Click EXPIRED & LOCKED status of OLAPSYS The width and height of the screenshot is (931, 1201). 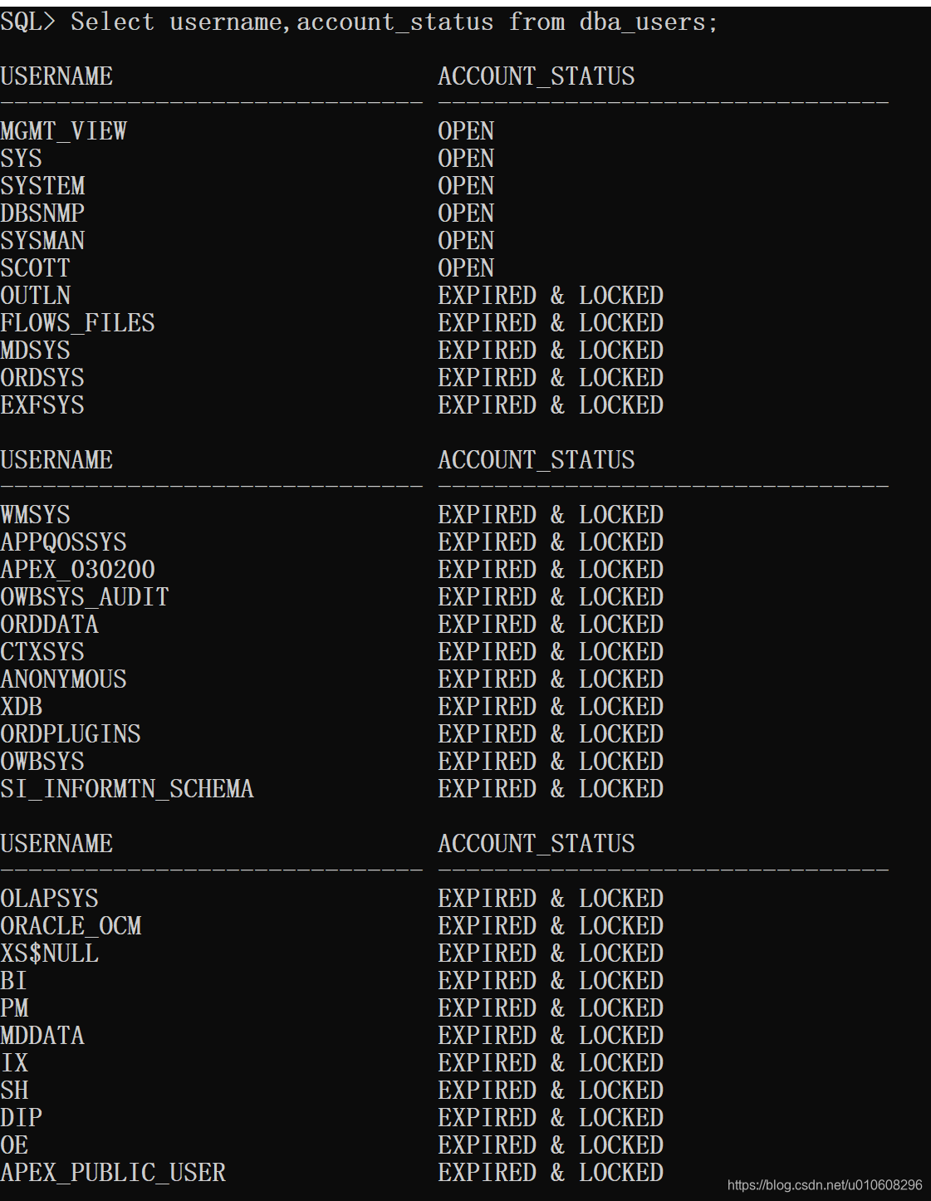point(551,899)
